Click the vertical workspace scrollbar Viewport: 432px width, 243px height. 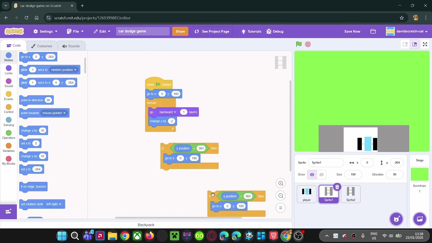tap(290, 126)
